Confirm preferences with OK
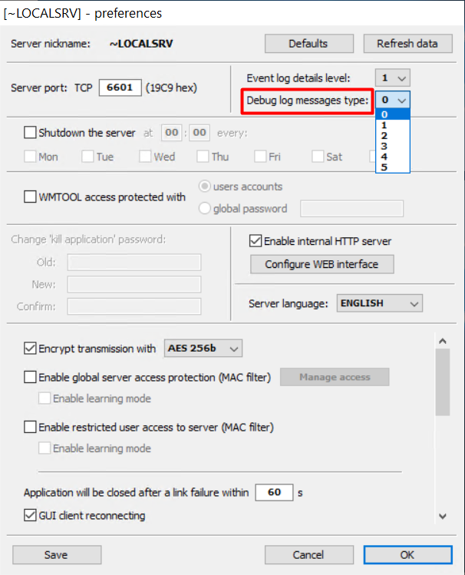Screen dimensions: 465x575 click(407, 554)
